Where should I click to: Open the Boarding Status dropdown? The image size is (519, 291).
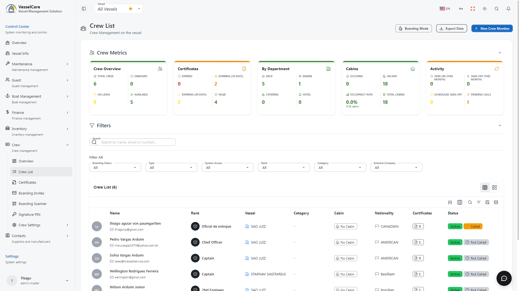[115, 167]
